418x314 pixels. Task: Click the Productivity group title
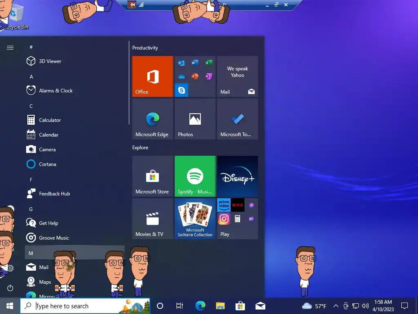[145, 48]
